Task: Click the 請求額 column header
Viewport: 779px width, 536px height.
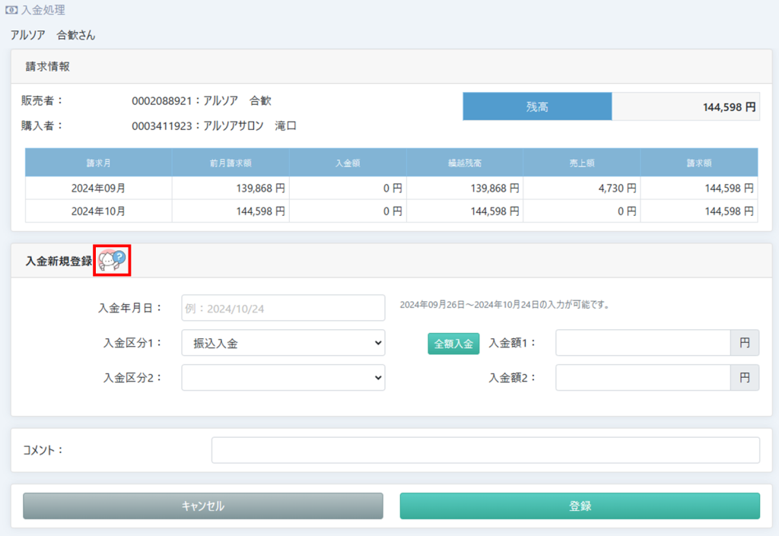Action: click(x=699, y=163)
